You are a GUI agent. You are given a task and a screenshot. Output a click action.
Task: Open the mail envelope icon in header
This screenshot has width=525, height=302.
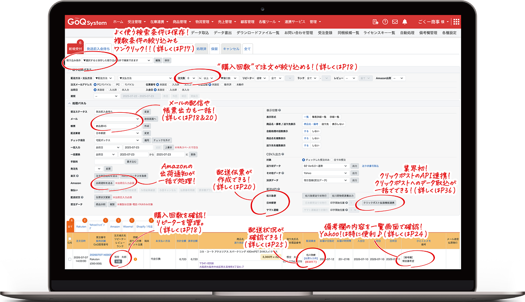[395, 22]
